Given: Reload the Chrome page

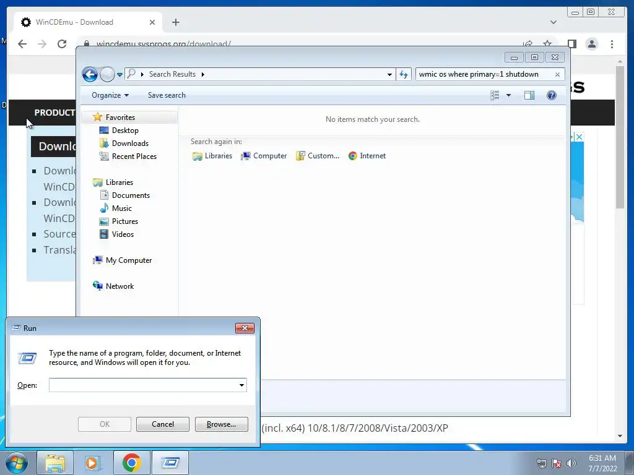Looking at the screenshot, I should pos(62,44).
